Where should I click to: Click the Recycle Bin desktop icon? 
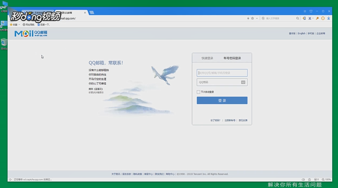pos(4,44)
